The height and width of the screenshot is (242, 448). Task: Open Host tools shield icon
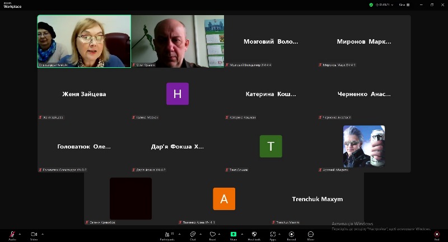click(254, 234)
